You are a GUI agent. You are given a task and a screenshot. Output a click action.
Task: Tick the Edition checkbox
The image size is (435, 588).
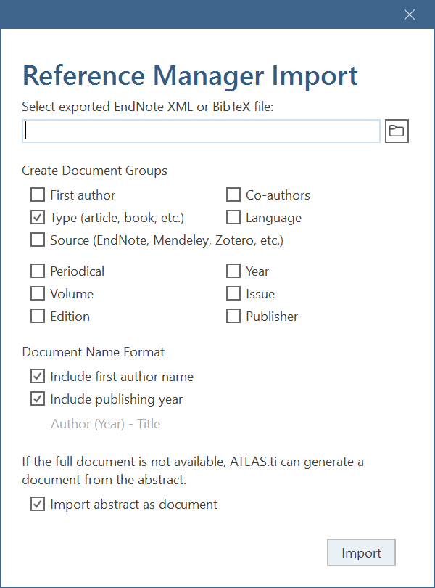point(38,316)
